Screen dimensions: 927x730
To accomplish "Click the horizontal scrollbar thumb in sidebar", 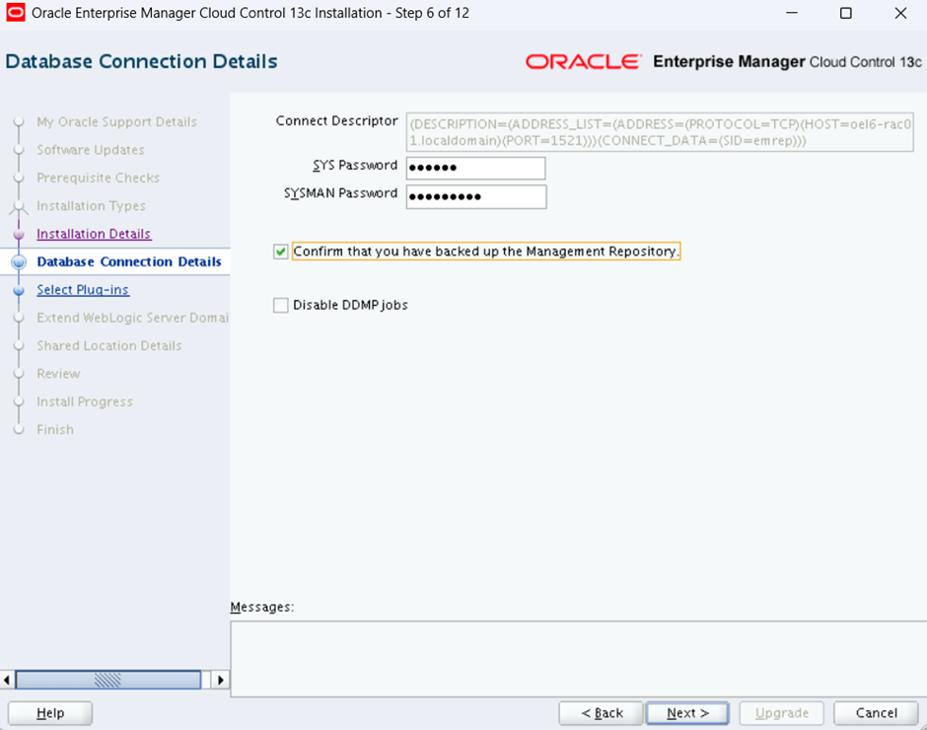I will pyautogui.click(x=107, y=680).
